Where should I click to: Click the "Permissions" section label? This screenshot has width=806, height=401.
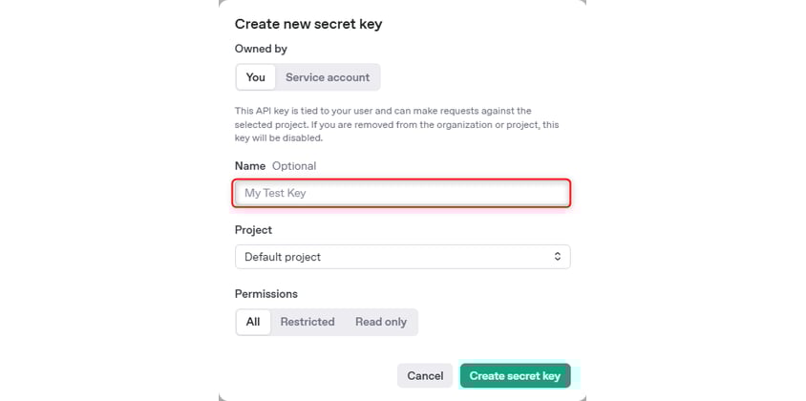coord(266,294)
